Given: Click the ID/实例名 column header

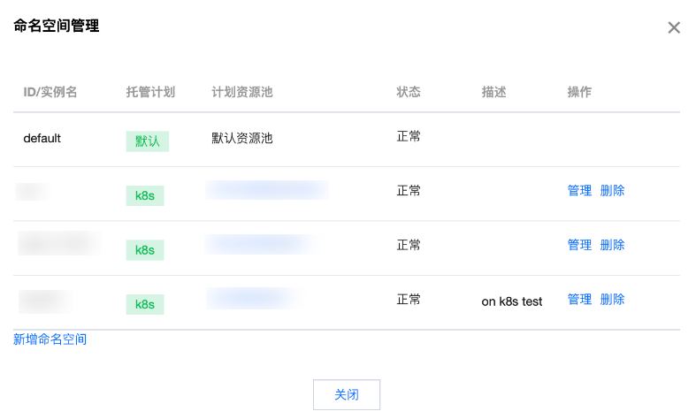Looking at the screenshot, I should [x=50, y=92].
